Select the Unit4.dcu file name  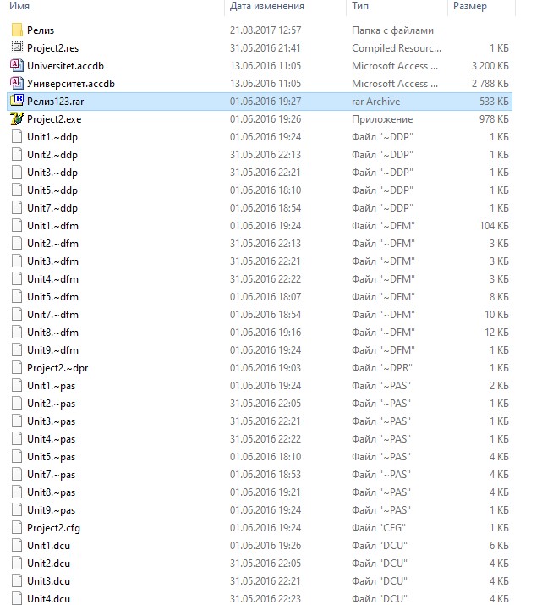click(48, 599)
